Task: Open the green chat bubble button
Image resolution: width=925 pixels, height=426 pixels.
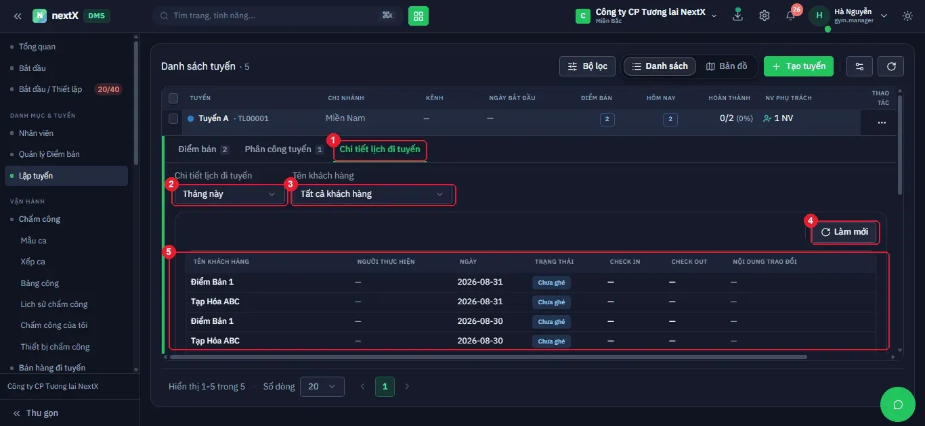Action: click(898, 404)
